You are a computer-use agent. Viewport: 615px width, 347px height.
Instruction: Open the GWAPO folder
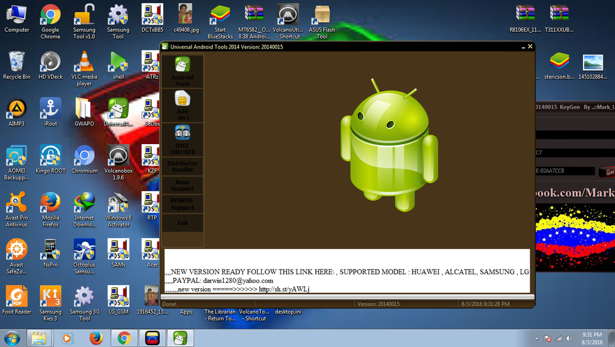tap(84, 112)
